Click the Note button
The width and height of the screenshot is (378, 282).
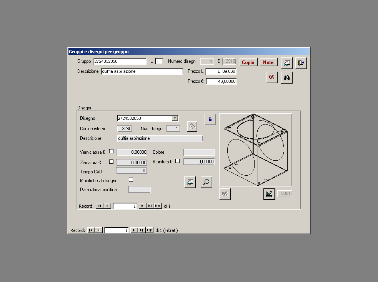268,62
